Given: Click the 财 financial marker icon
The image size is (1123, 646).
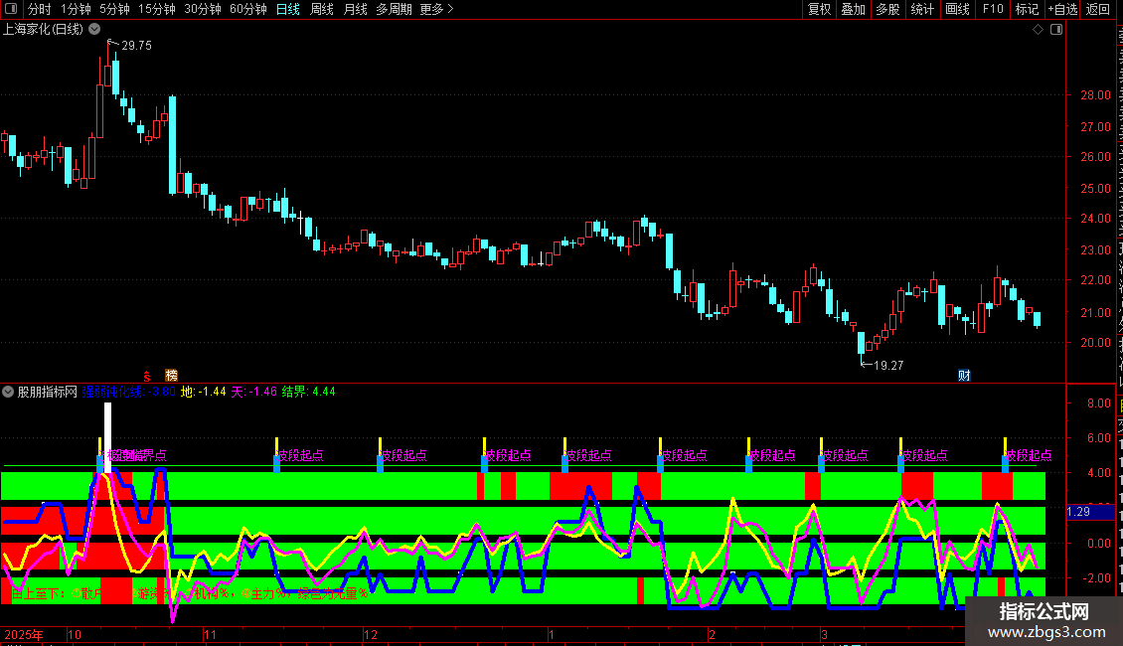Looking at the screenshot, I should pyautogui.click(x=964, y=376).
